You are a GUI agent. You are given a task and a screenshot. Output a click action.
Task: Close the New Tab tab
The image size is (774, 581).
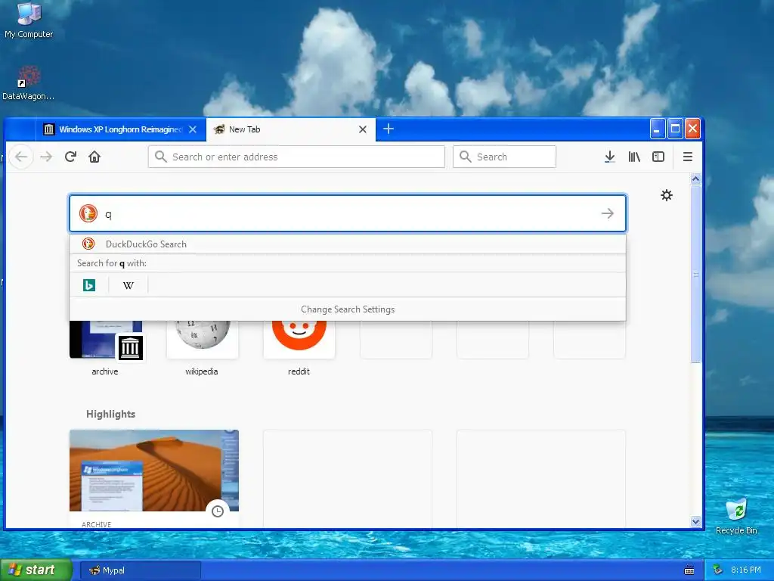pyautogui.click(x=363, y=129)
